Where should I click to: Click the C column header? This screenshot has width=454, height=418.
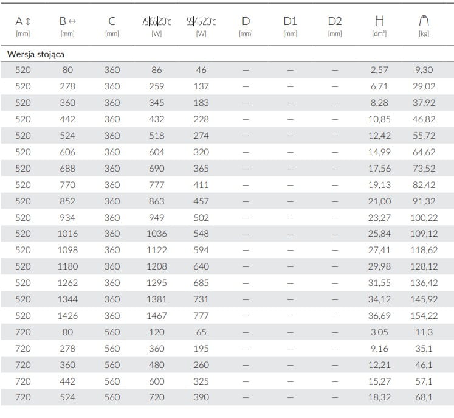(x=112, y=21)
